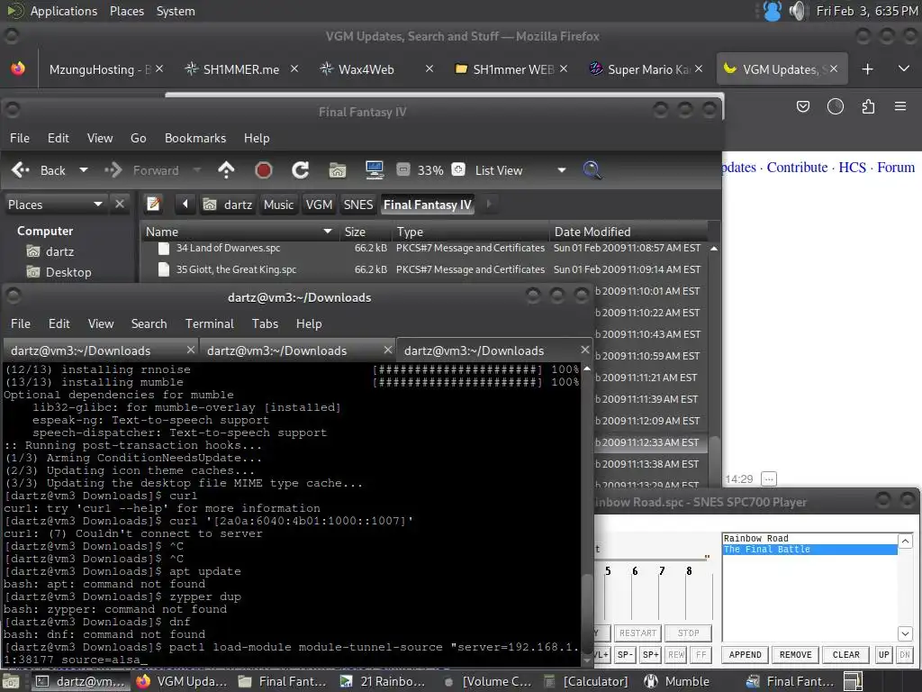This screenshot has width=922, height=692.
Task: Click CLEAR in SPC700 Player
Action: click(846, 654)
